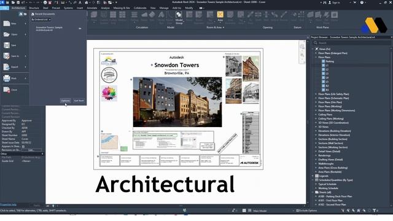Open sheet A101 - First Floor Plan

[330, 201]
